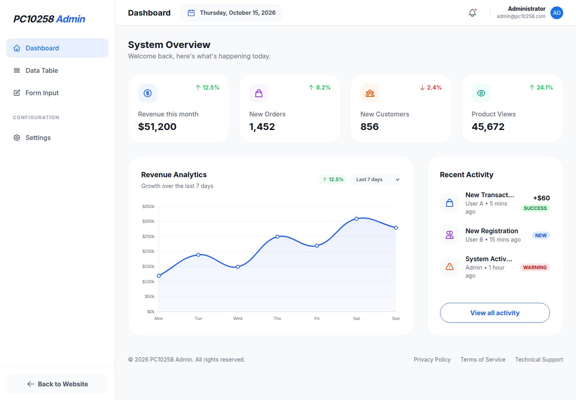Click the bag icon beside New Transaction activity
Screen dimensions: 576x400
coord(450,203)
